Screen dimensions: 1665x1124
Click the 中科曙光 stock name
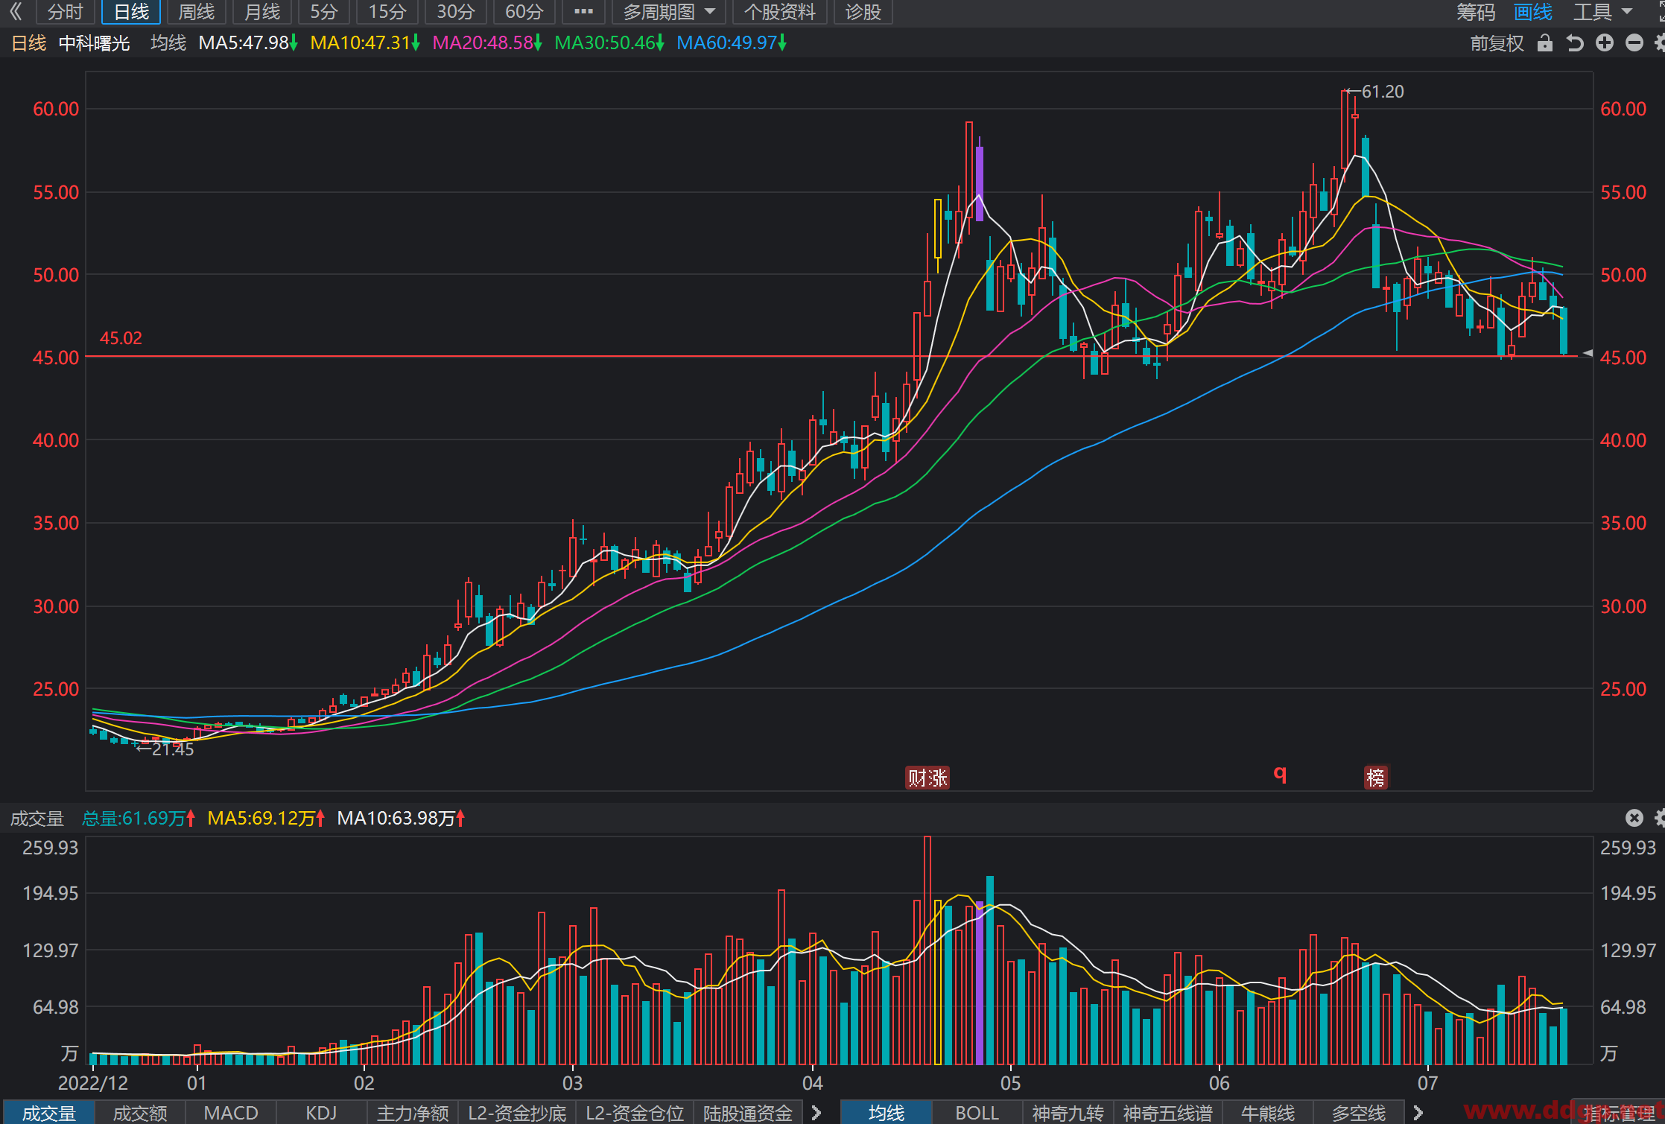94,43
